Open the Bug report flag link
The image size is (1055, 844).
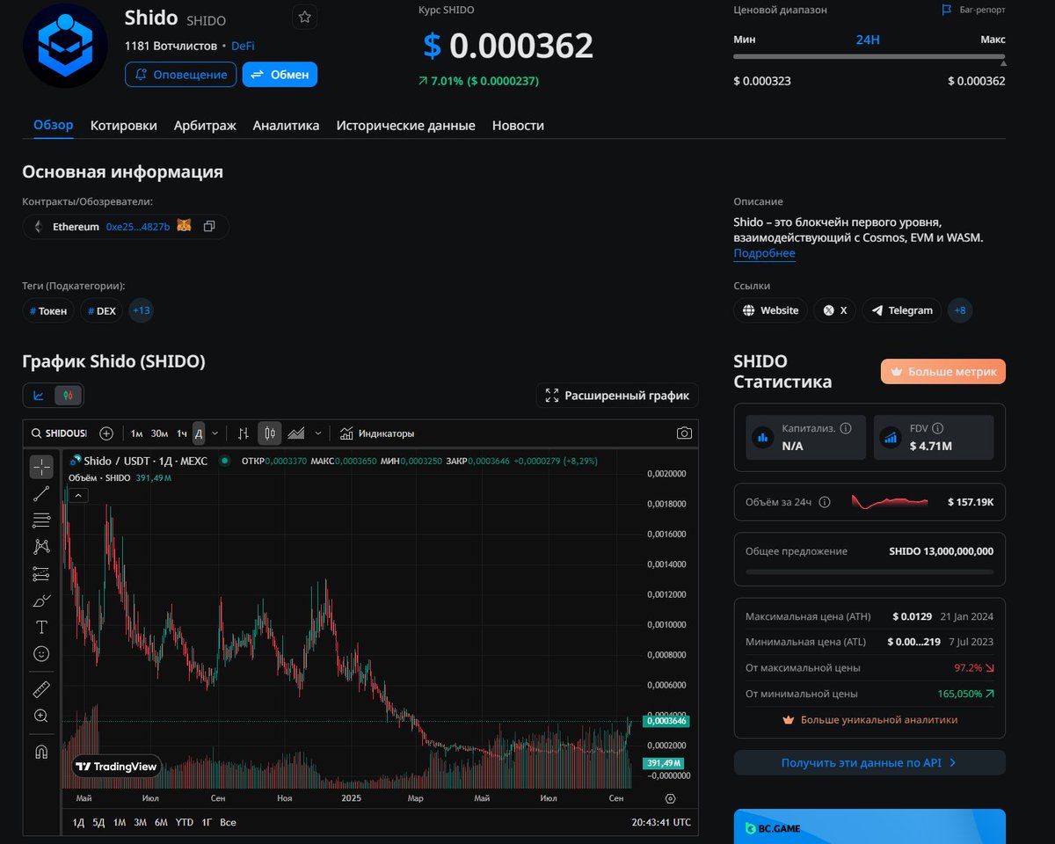pos(973,10)
